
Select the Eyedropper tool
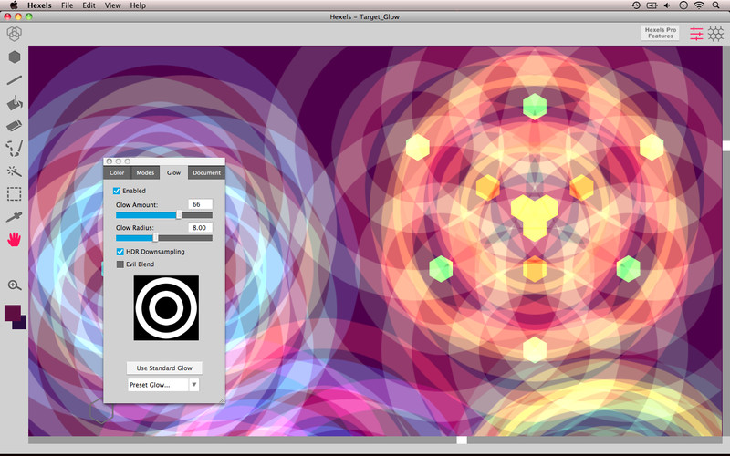[x=15, y=217]
